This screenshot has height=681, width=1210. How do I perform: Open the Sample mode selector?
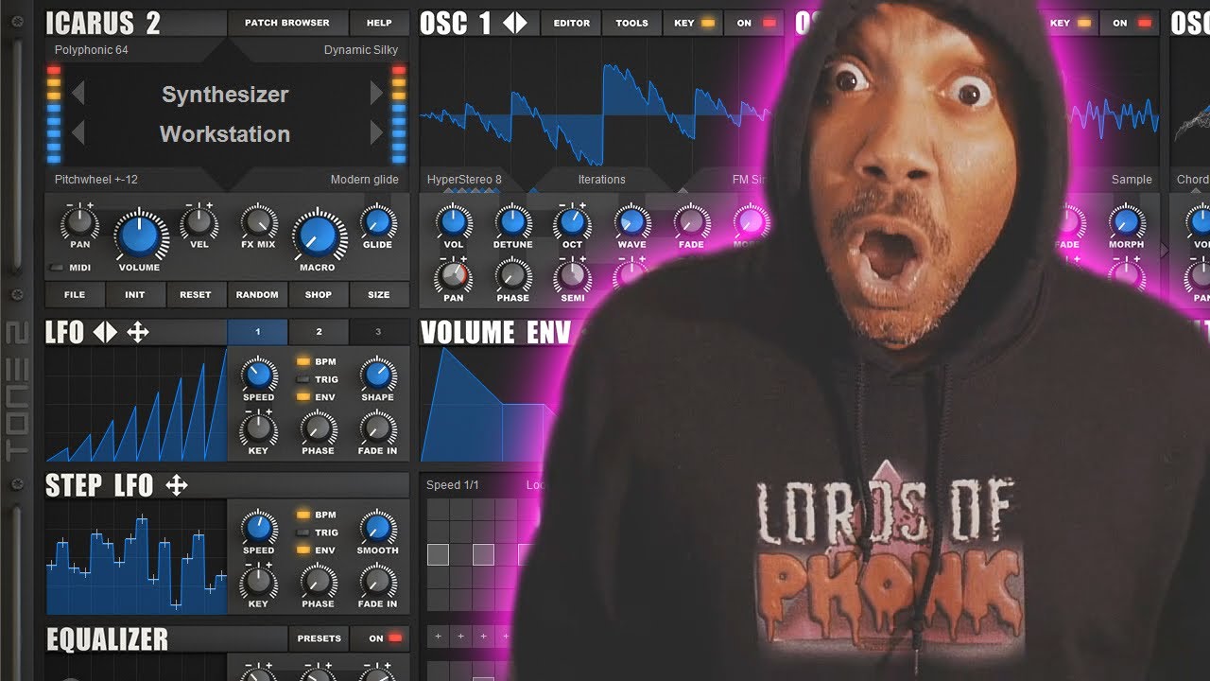tap(1132, 180)
